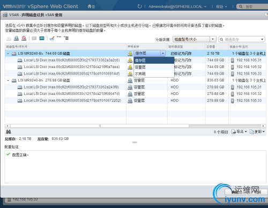
Task: Choose 不声明 in the claim dropdown list
Action: (x=154, y=74)
